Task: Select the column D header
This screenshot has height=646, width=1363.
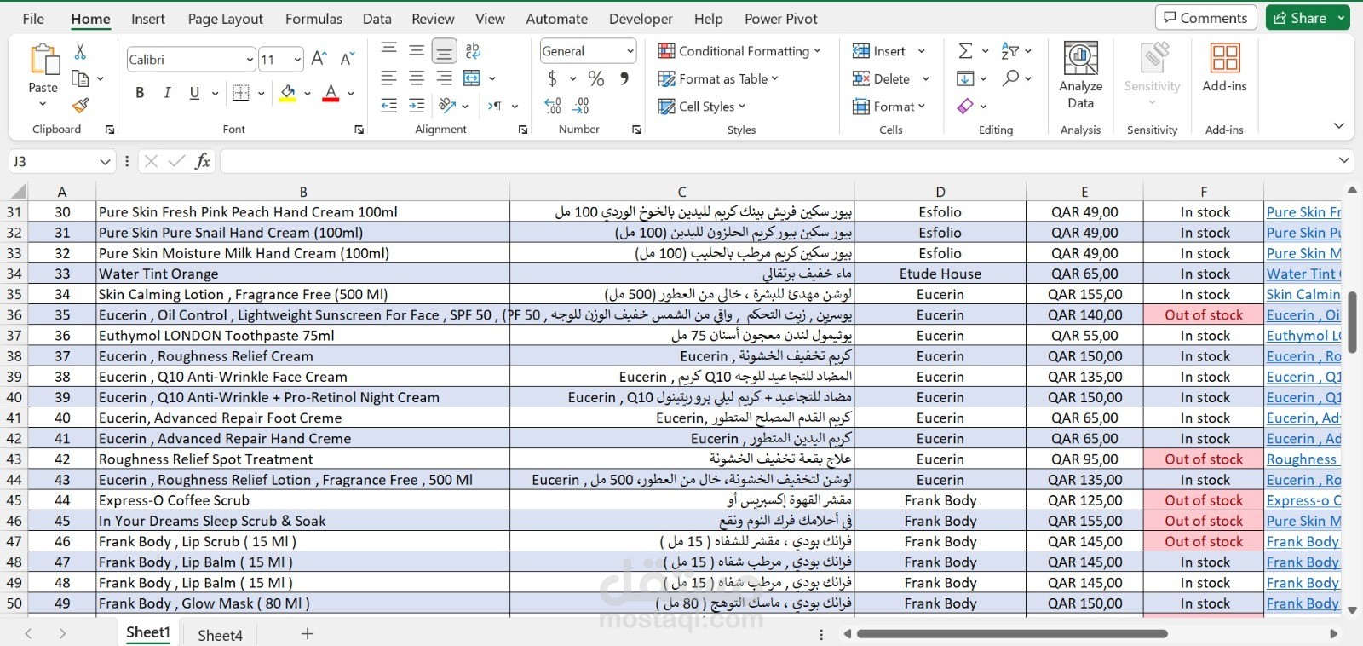Action: [x=940, y=192]
